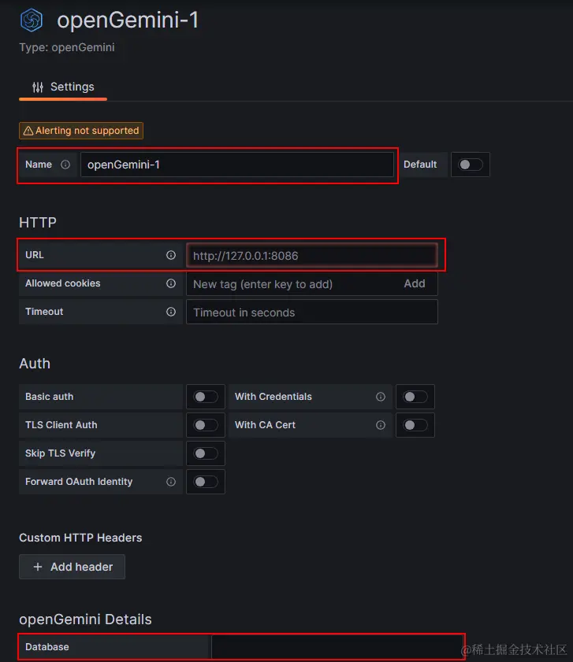
Task: Enable the With Credentials toggle
Action: coord(415,397)
